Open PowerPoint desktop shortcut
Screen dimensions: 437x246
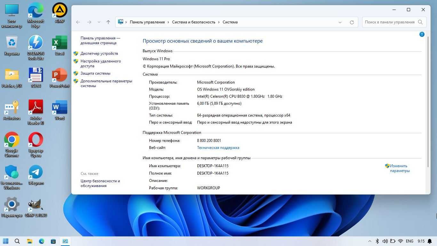point(60,78)
